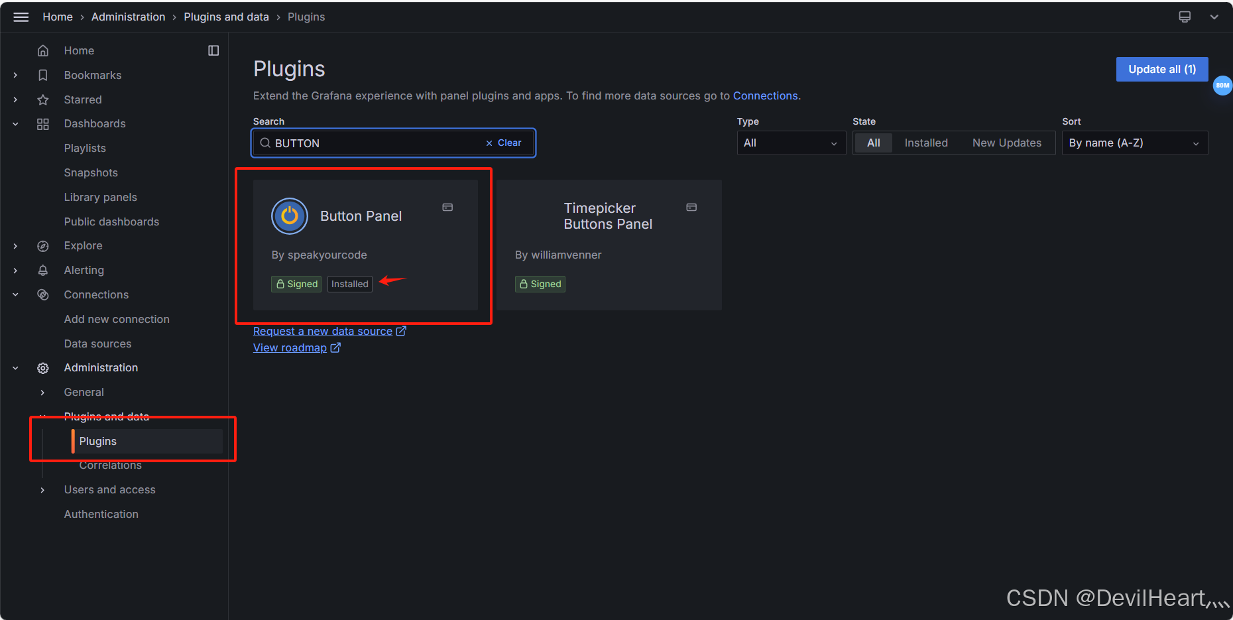Click the Button Panel power logo
Viewport: 1233px width, 620px height.
[x=290, y=216]
